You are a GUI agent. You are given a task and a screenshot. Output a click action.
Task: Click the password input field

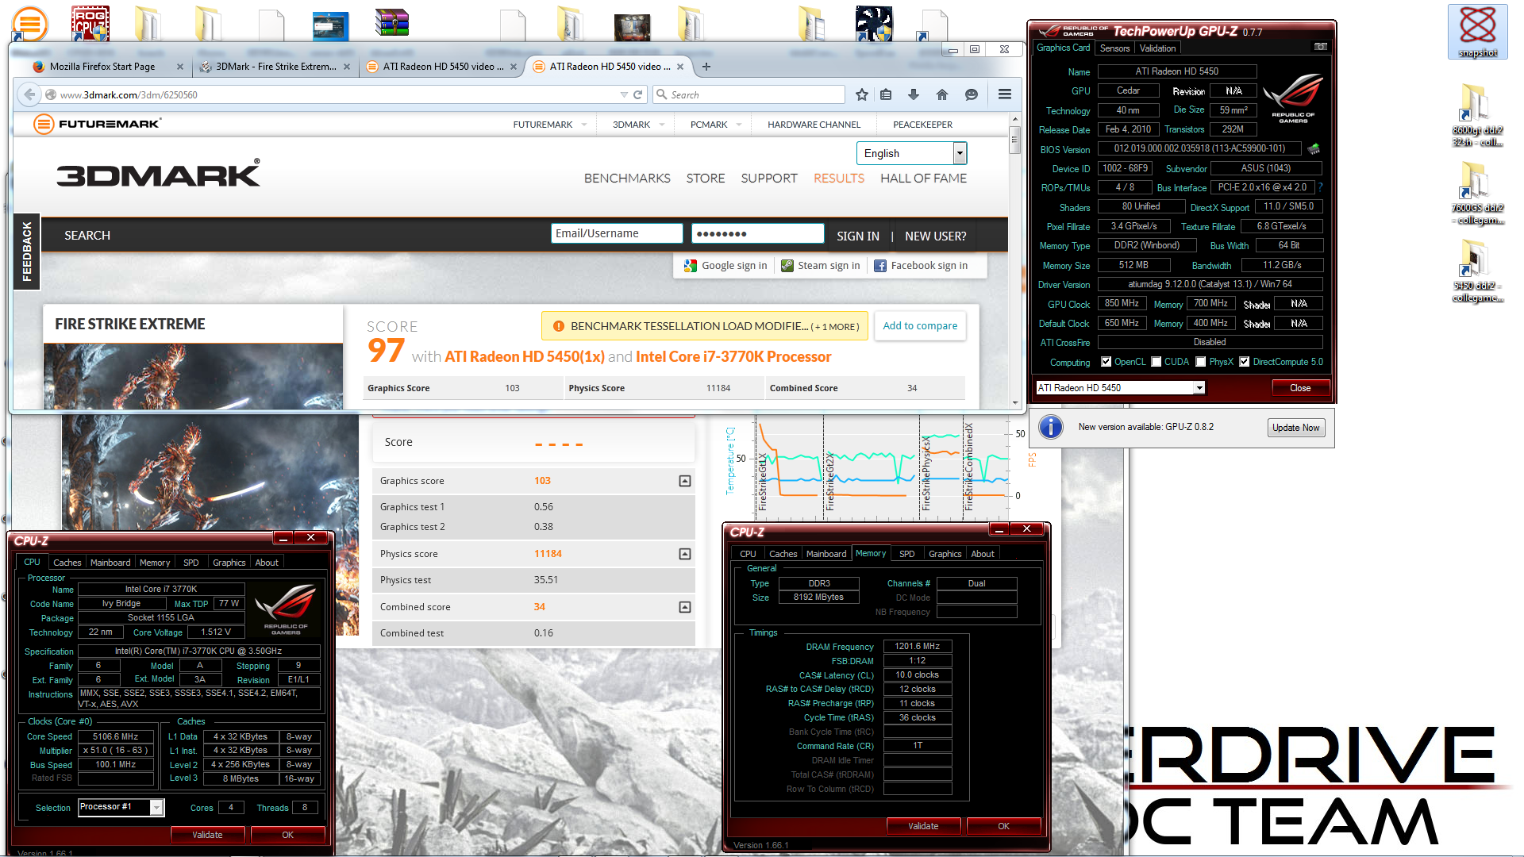[757, 233]
